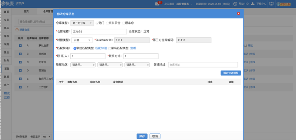Expand warehouse row B 杭州仓
Viewport: 296px width, 140px height.
pos(20,54)
